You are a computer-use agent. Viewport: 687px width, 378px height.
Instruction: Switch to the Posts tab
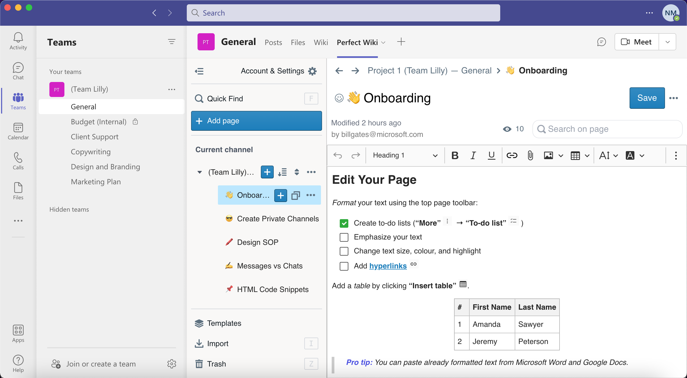pos(273,42)
